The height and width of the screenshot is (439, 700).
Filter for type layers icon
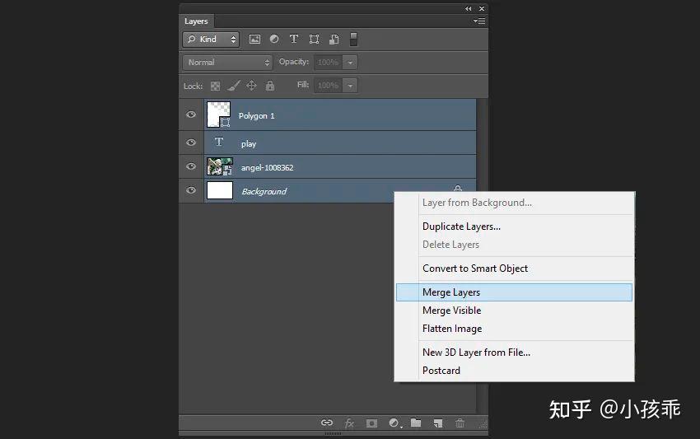pyautogui.click(x=294, y=40)
